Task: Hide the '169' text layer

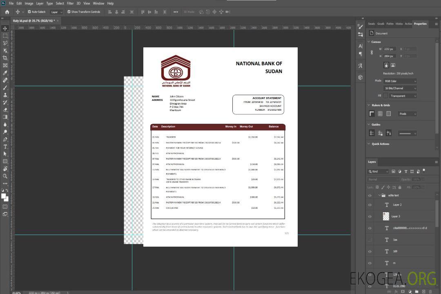Action: coord(370,252)
